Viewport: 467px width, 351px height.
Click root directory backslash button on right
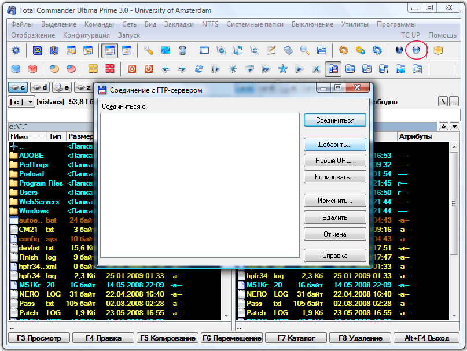pyautogui.click(x=443, y=102)
